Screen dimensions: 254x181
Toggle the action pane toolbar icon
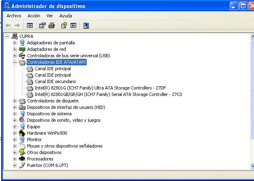[73, 25]
